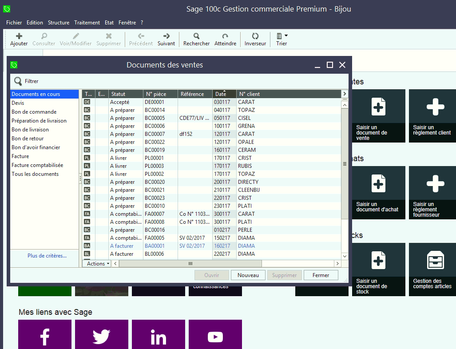Maximize the Documents des ventes window
This screenshot has width=456, height=349.
[x=330, y=65]
